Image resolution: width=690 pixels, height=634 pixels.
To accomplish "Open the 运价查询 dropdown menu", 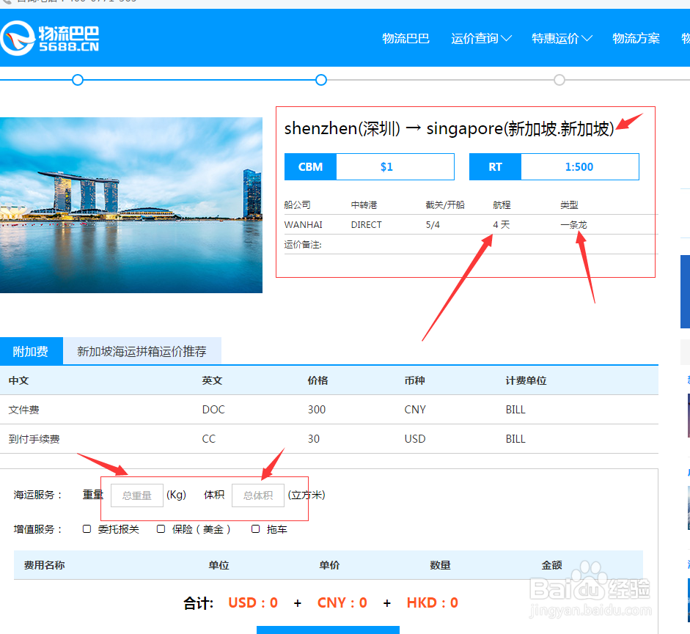I will tap(480, 38).
